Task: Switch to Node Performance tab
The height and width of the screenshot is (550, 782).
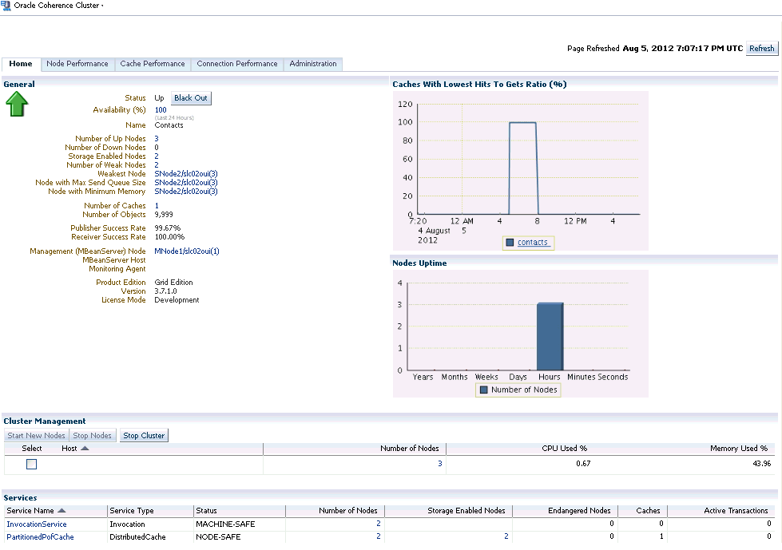Action: coord(77,64)
